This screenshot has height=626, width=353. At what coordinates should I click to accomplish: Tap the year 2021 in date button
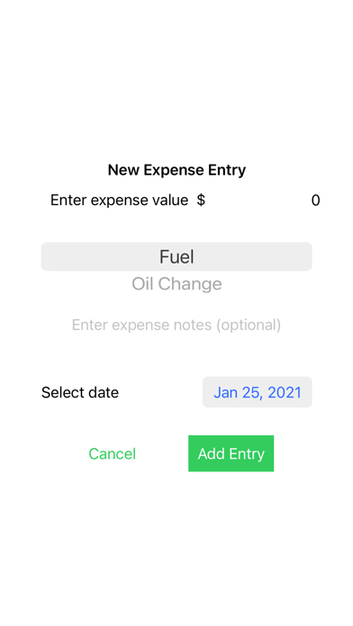click(285, 392)
